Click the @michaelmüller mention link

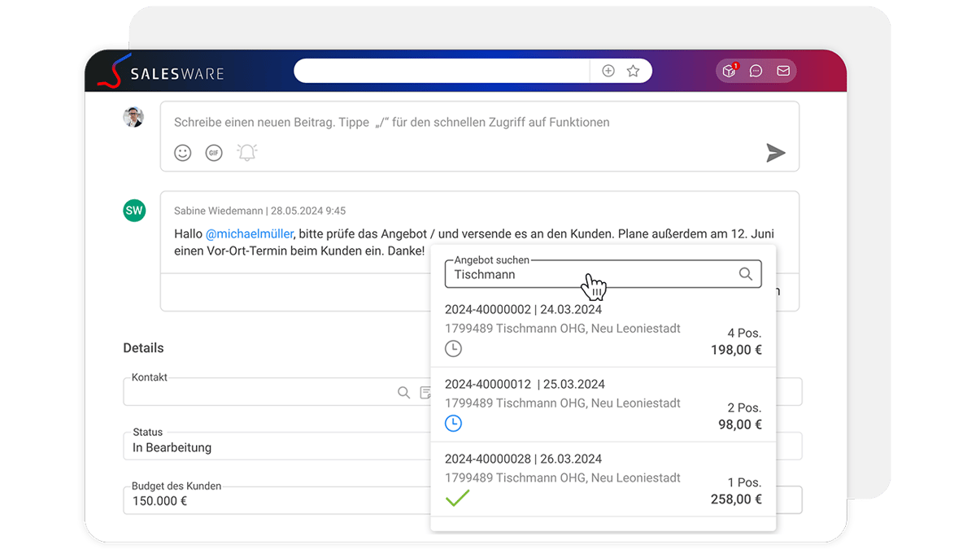(x=249, y=233)
